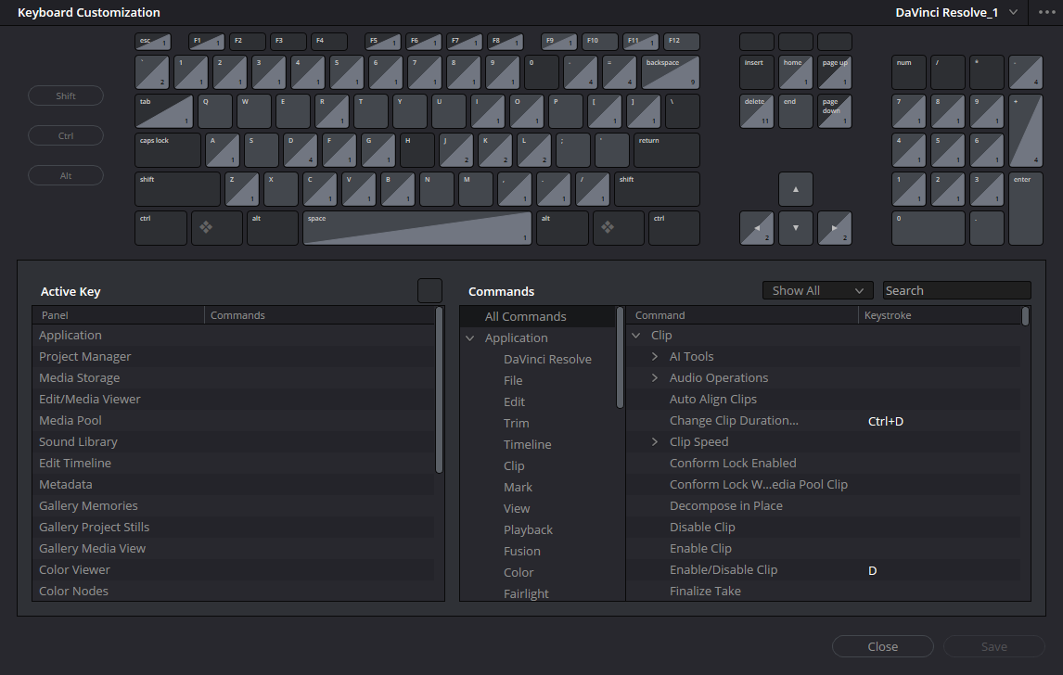Expand the Clip Speed command group
Viewport: 1063px width, 675px height.
tap(655, 442)
